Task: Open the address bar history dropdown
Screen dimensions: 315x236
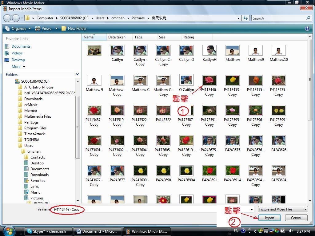Action: click(x=238, y=18)
